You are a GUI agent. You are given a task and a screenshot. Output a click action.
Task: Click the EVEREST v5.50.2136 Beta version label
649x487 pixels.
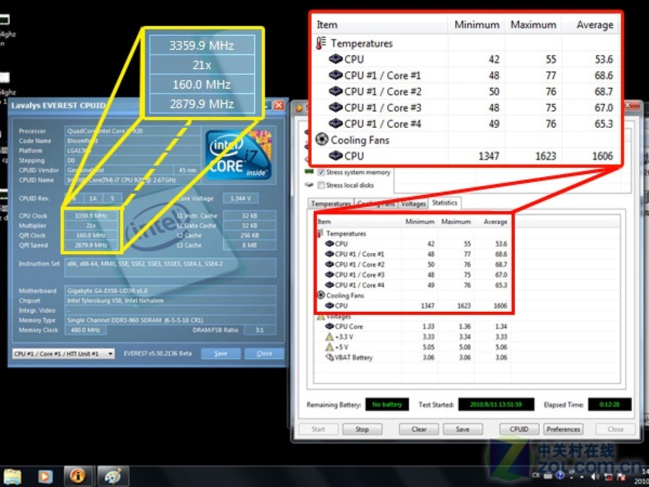click(x=157, y=353)
